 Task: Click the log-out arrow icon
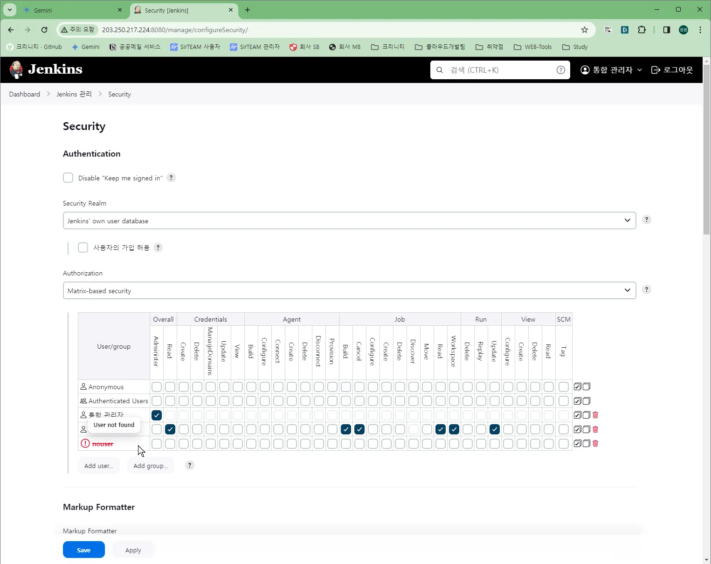(656, 70)
